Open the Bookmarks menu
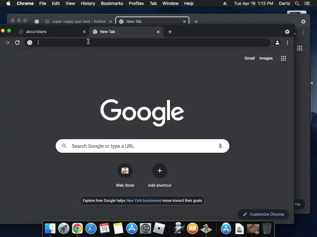This screenshot has height=237, width=317. (112, 3)
